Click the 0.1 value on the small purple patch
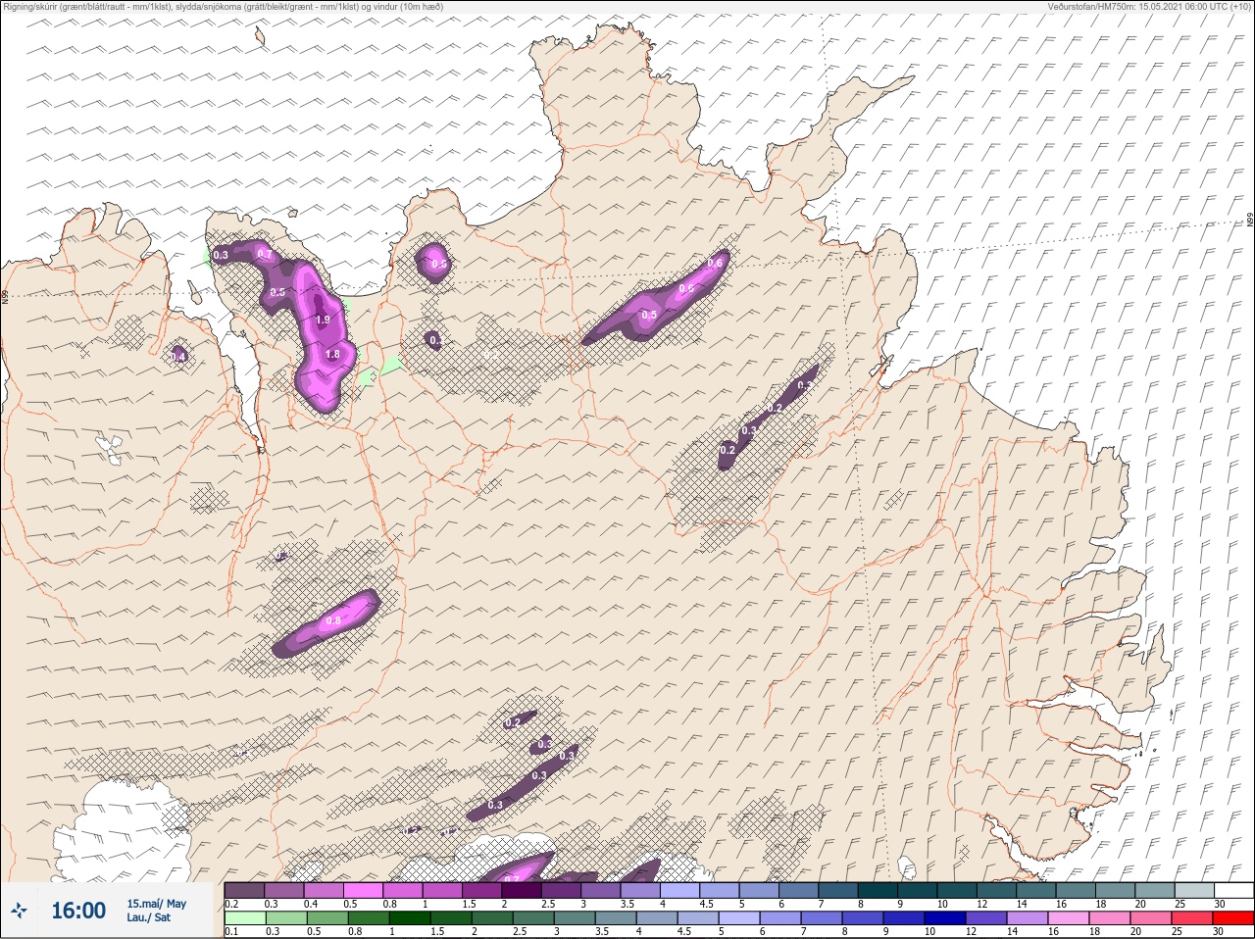Image resolution: width=1255 pixels, height=939 pixels. [435, 340]
